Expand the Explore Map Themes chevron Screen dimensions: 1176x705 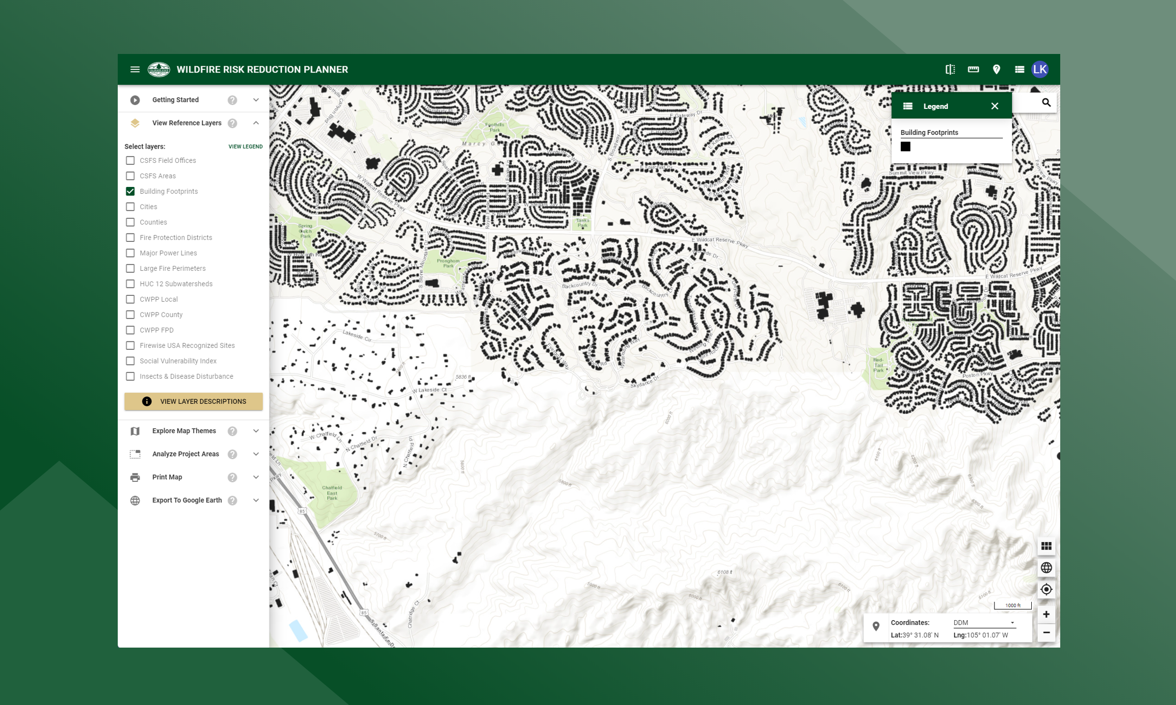pyautogui.click(x=256, y=431)
